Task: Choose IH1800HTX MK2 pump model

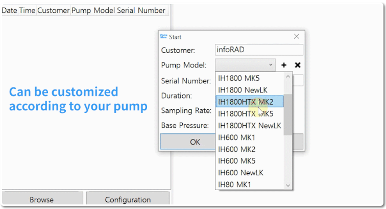Action: (250, 102)
